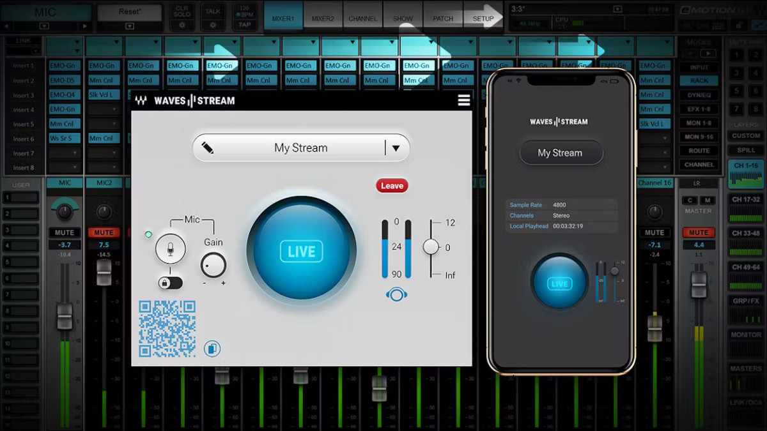Click the Reset preset button
This screenshot has height=431, width=767.
(129, 11)
